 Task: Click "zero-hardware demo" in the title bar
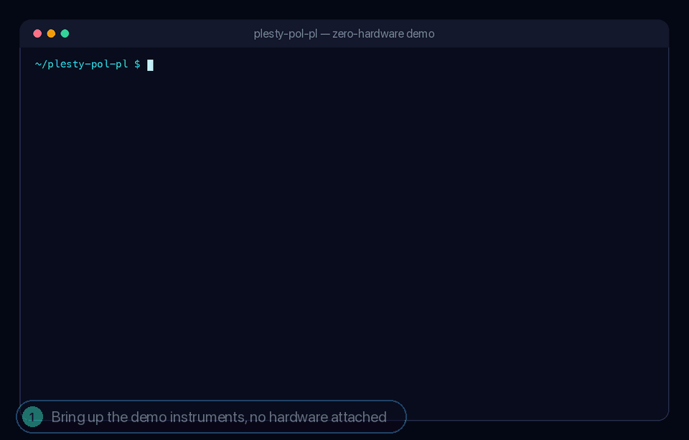point(383,34)
